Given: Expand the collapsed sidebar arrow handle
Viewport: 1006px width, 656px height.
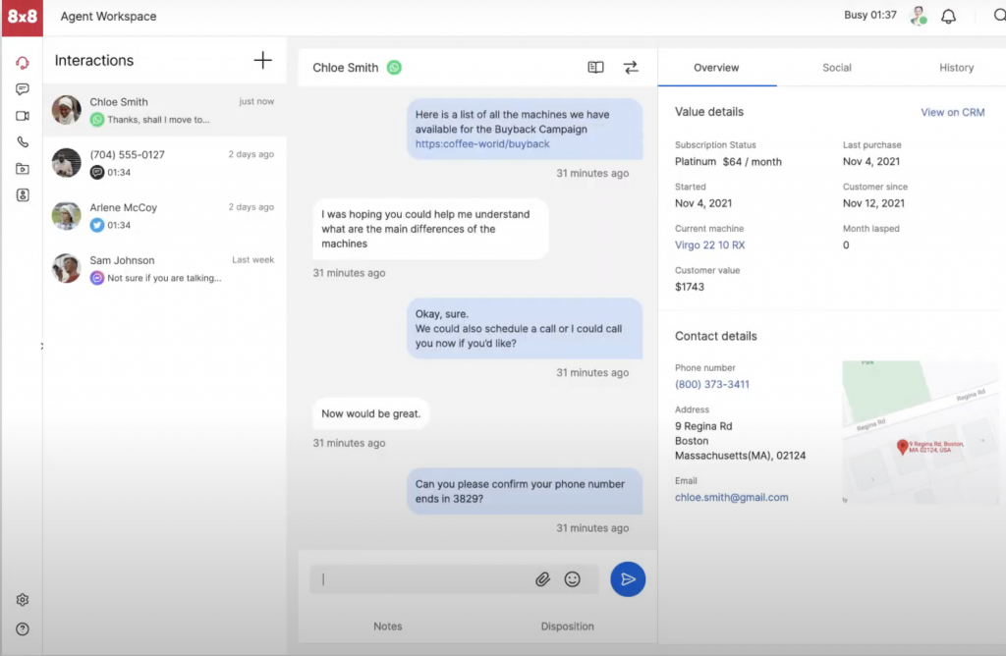Looking at the screenshot, I should point(41,346).
